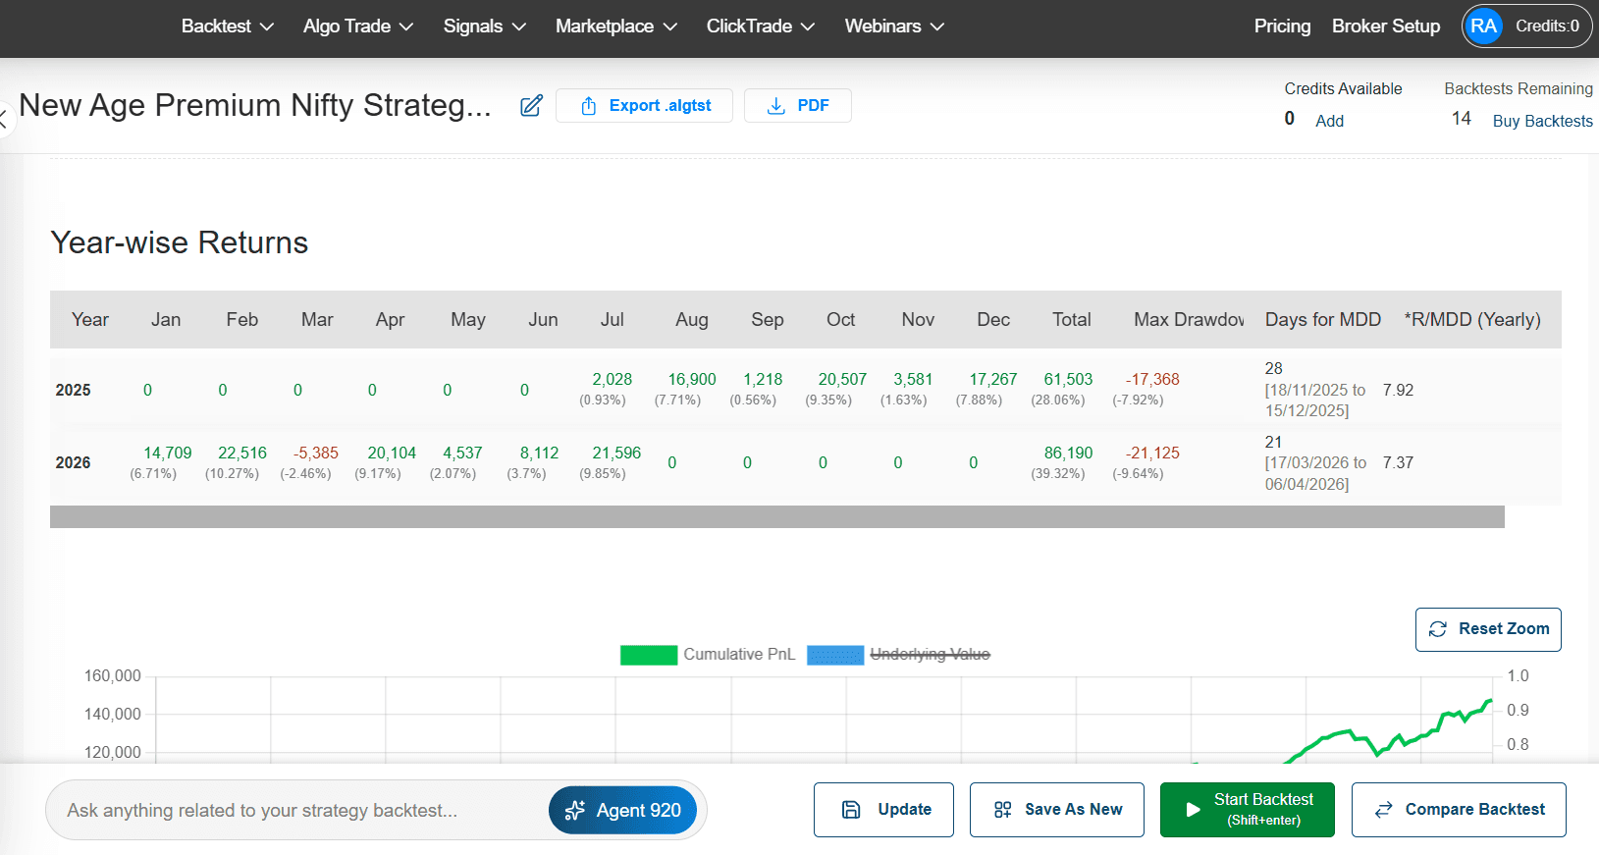
Task: Download the PDF report
Action: coord(797,106)
